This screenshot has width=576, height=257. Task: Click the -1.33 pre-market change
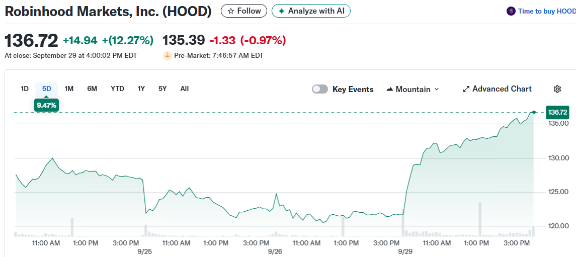tap(222, 40)
